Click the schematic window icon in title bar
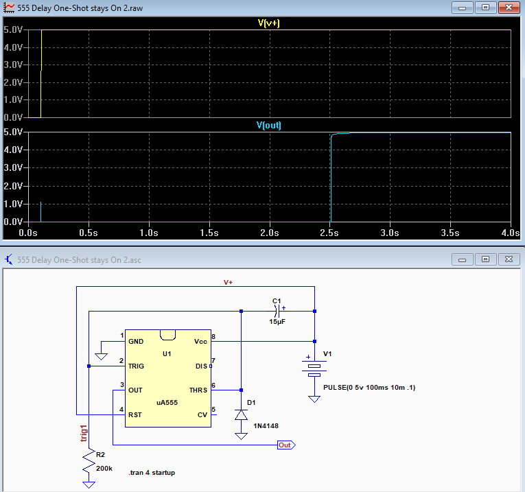This screenshot has height=492, width=525. (x=9, y=259)
